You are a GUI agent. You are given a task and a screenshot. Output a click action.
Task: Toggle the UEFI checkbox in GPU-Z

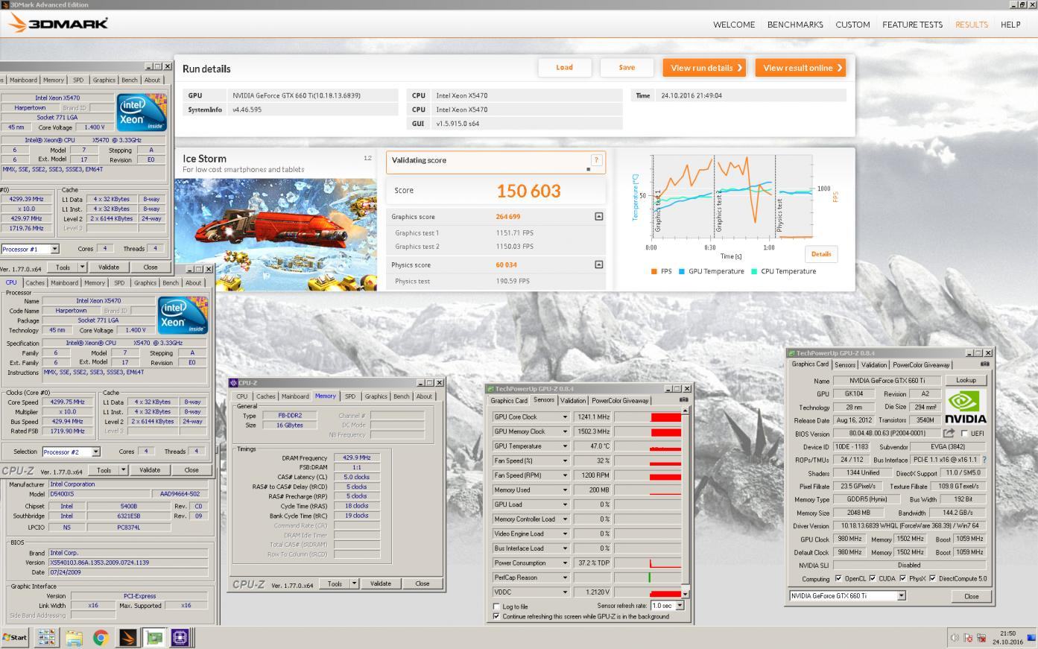tap(964, 433)
